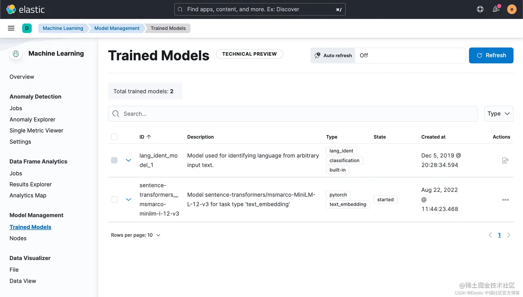The height and width of the screenshot is (297, 523).
Task: Open Anomaly Detection Settings
Action: 20,142
